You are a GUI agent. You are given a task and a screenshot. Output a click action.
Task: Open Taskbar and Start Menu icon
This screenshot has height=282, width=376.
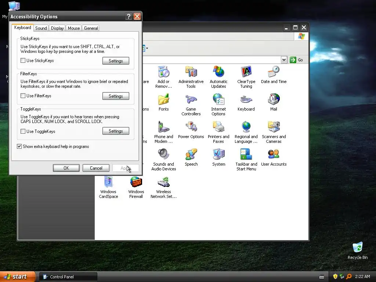click(x=246, y=160)
